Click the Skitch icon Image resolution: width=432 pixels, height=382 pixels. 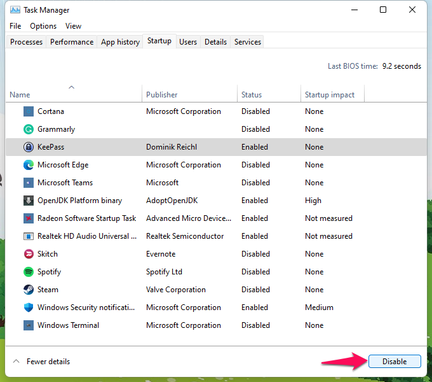coord(29,254)
